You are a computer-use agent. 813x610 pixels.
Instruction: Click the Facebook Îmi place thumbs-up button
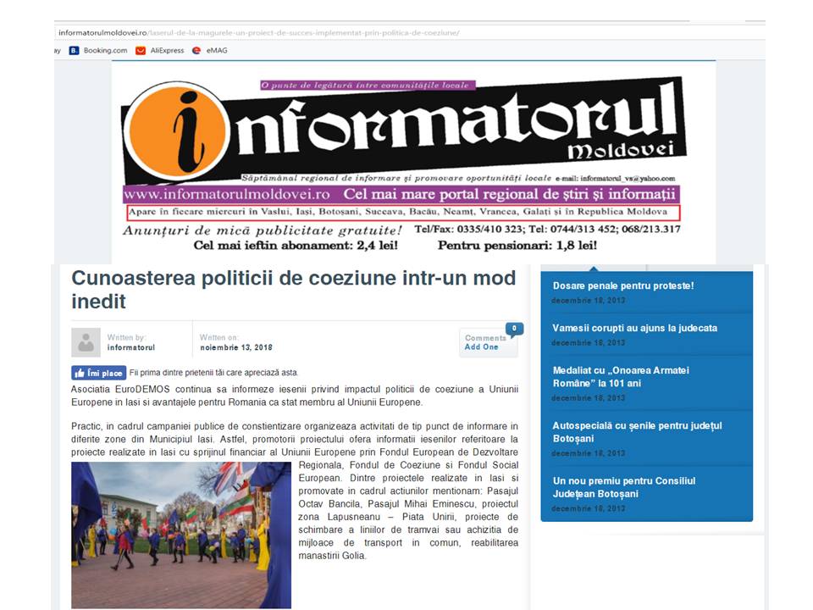click(98, 373)
